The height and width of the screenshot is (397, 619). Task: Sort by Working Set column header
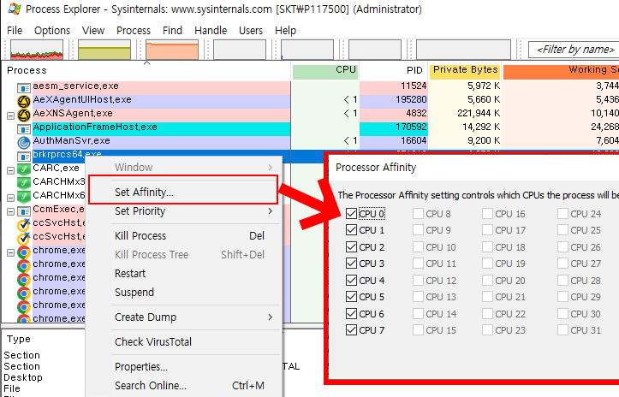coord(561,70)
